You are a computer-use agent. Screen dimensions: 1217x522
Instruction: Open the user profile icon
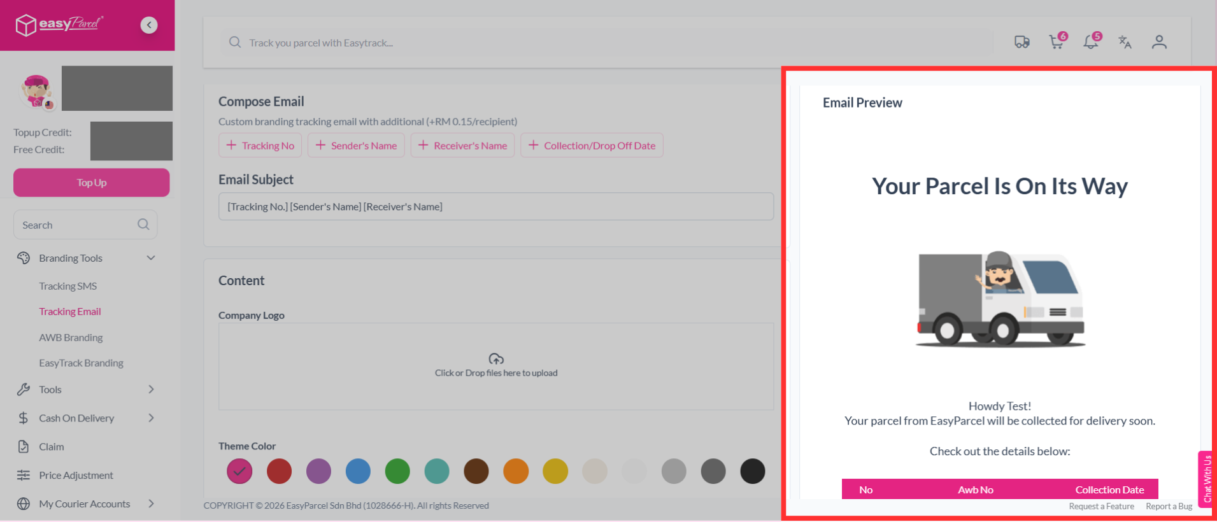[1159, 42]
